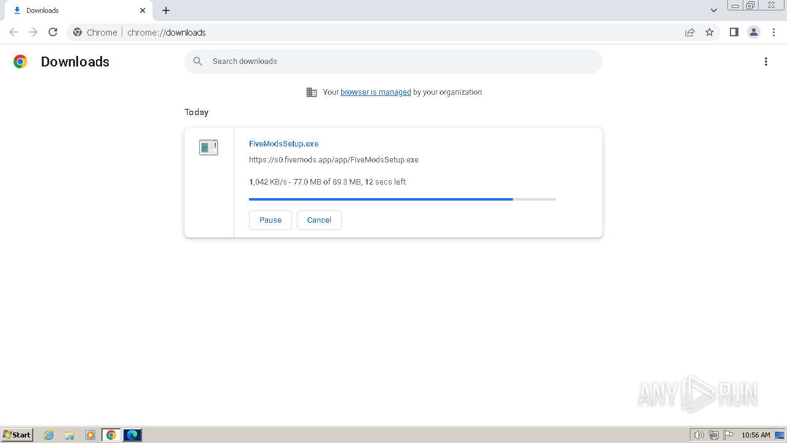Open Chrome's three-dot main menu
The height and width of the screenshot is (443, 787).
pos(773,32)
